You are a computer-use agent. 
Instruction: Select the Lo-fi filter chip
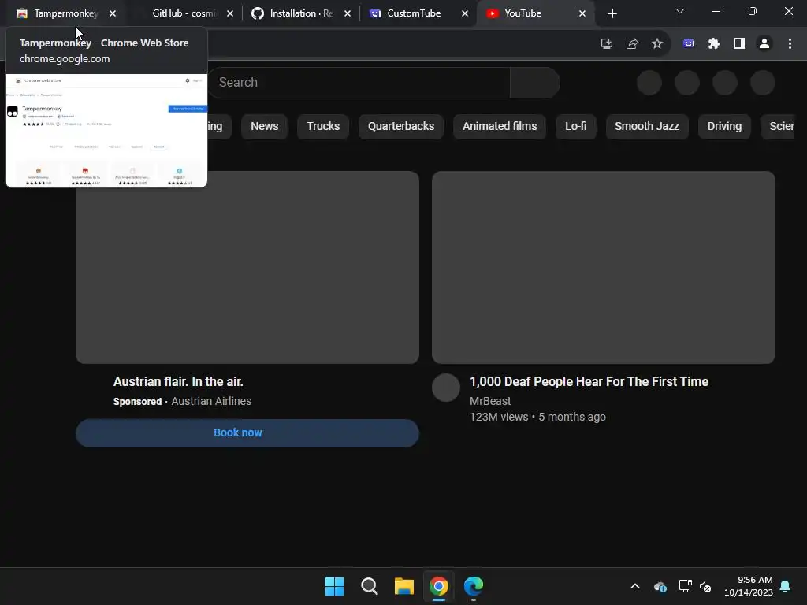point(576,126)
